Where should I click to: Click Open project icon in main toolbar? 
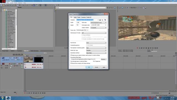tap(4, 5)
